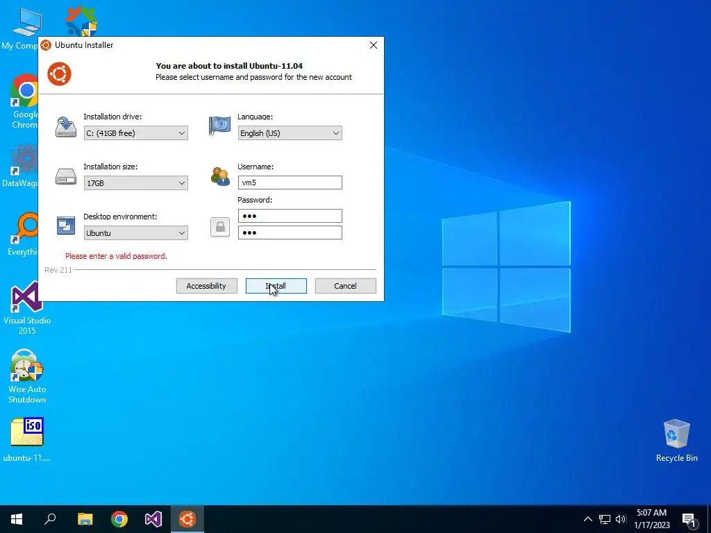
Task: Click the Ubuntu icon in the installer title bar
Action: (46, 45)
